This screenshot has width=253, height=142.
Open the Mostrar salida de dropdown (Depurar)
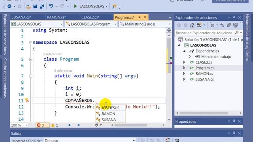click(90, 140)
